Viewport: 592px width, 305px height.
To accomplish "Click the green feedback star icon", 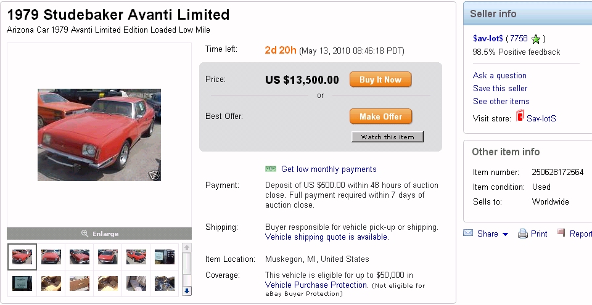I will 536,39.
